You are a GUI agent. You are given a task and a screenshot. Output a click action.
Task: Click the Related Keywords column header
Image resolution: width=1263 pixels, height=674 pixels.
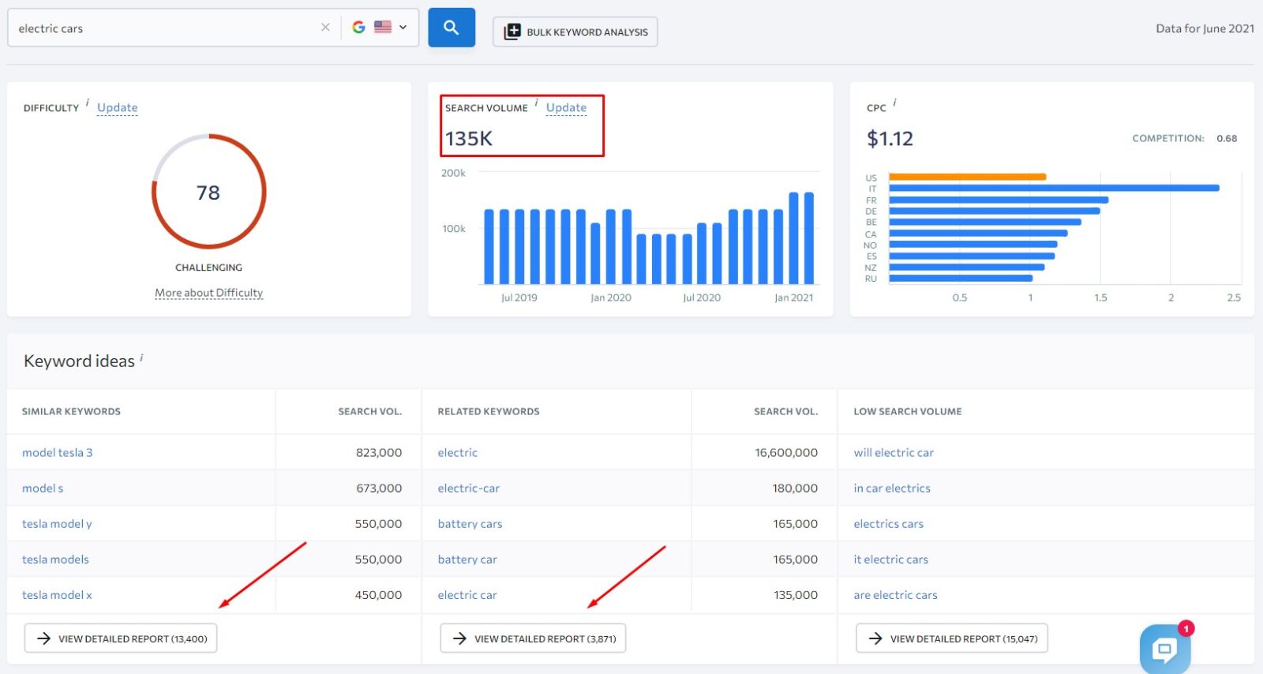pyautogui.click(x=489, y=411)
